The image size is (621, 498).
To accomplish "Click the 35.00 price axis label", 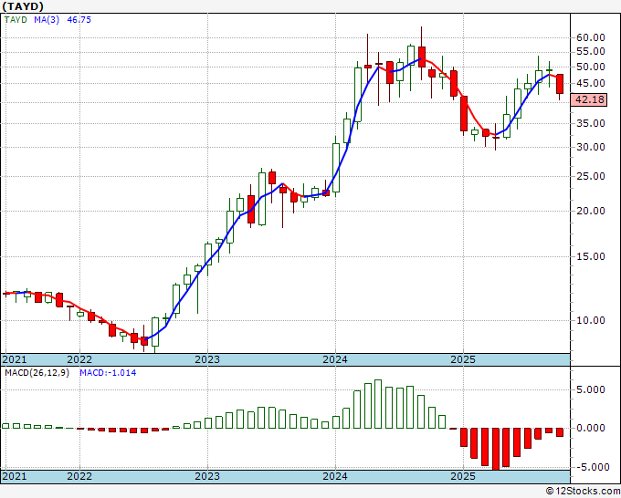I will pyautogui.click(x=591, y=123).
